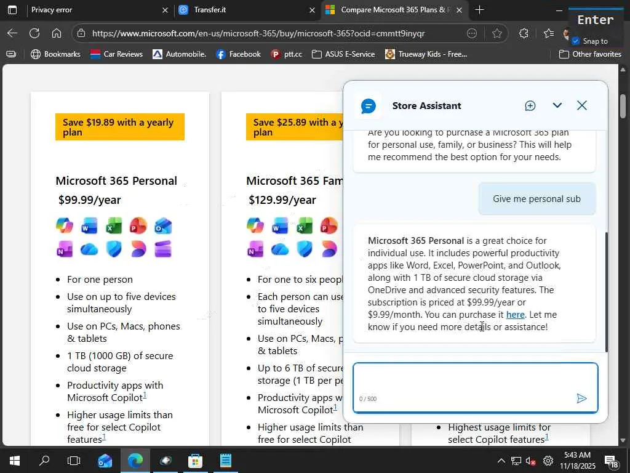
Task: Click the page vertical scrollbar thumb
Action: [623, 106]
